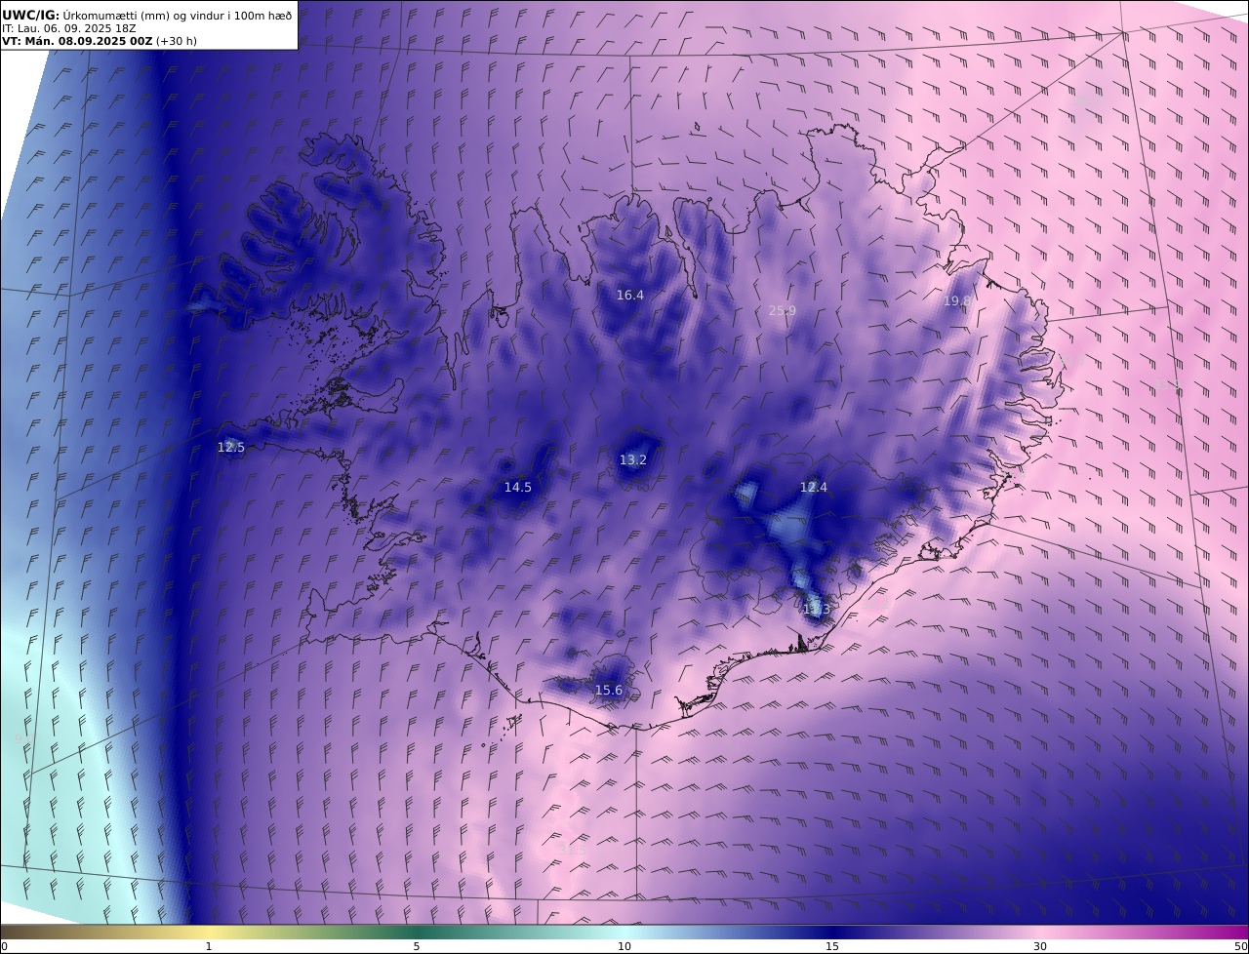The image size is (1249, 954).
Task: Click the color bar label 0
Action: click(5, 946)
